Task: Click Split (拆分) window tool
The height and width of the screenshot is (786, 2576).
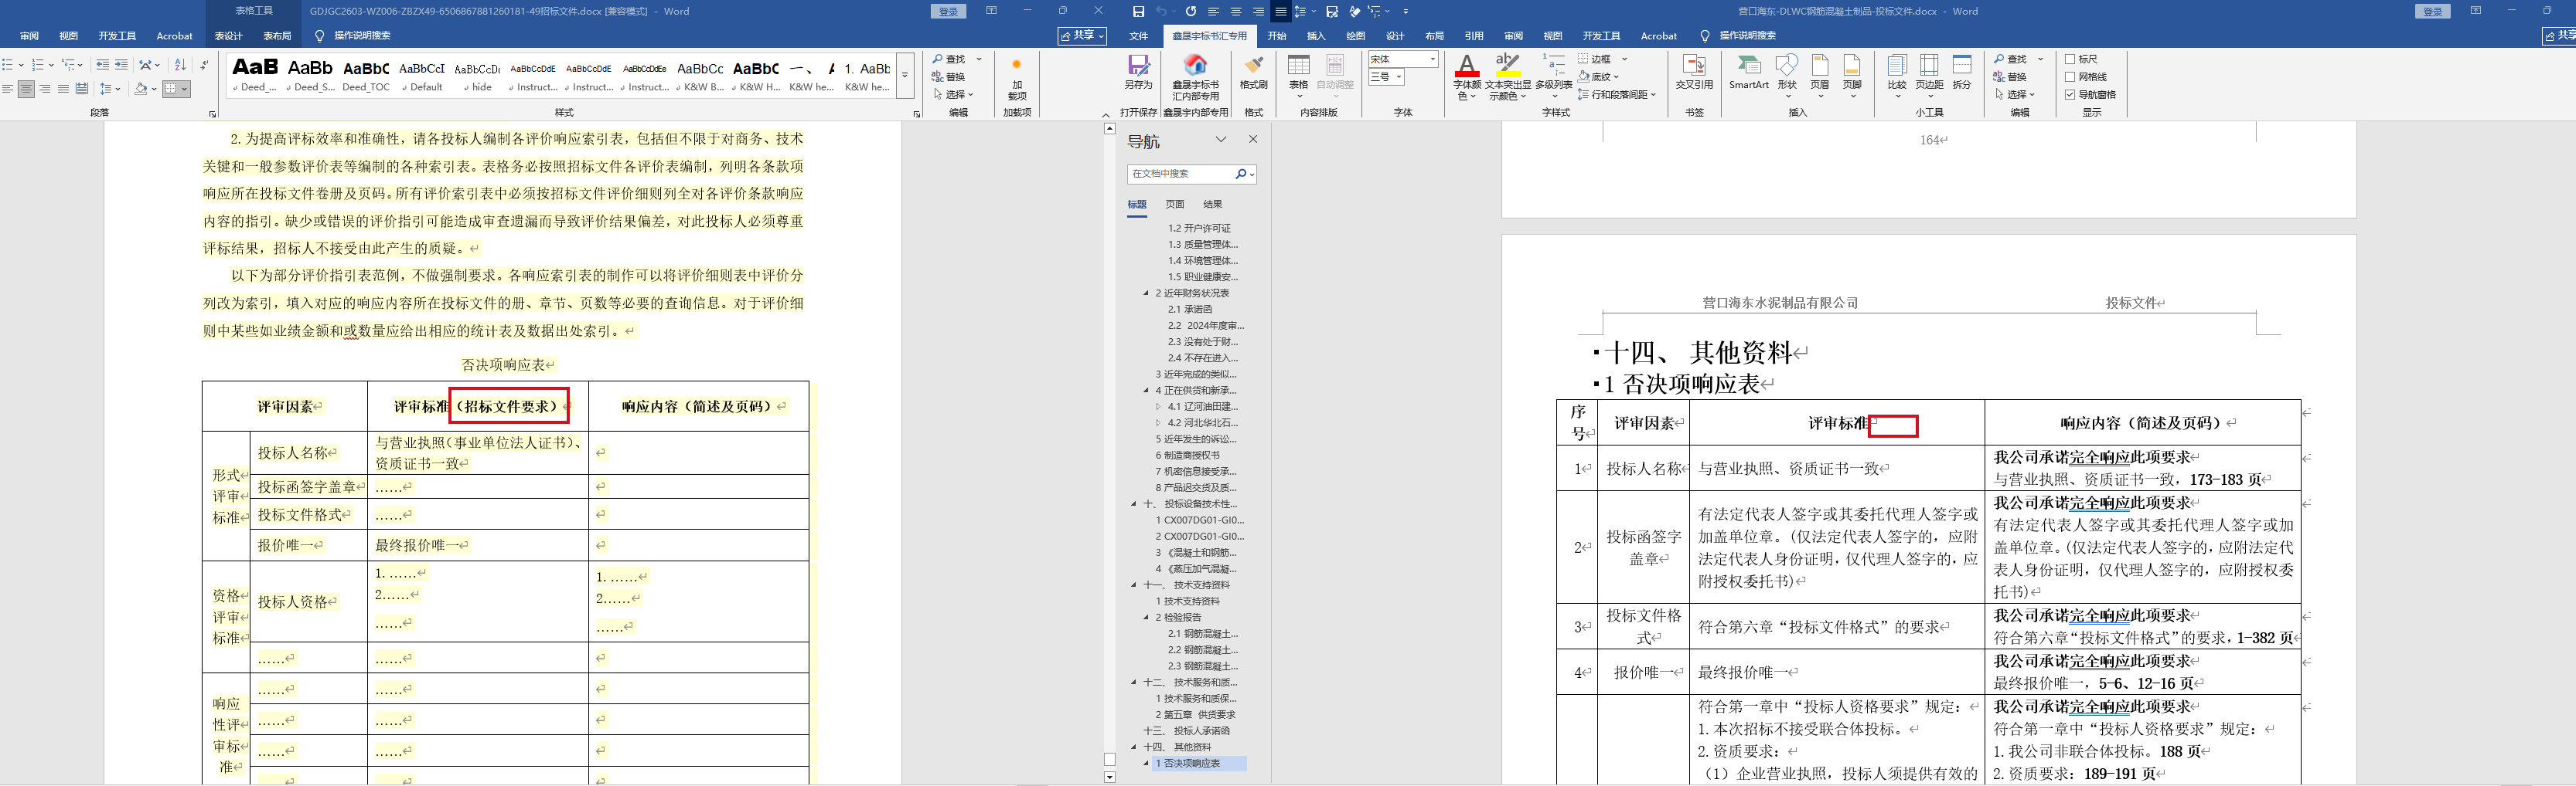Action: [1962, 73]
